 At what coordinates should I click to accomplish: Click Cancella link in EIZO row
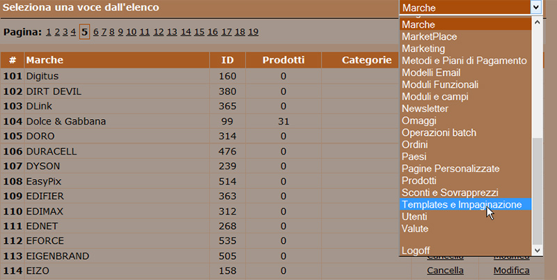click(445, 270)
